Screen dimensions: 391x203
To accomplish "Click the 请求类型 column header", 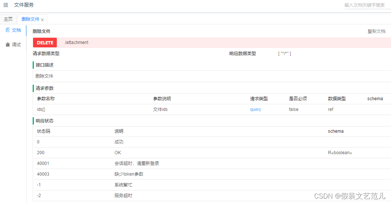I will coord(259,99).
